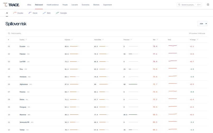Sort by Protection column arrow icon

pos(131,40)
